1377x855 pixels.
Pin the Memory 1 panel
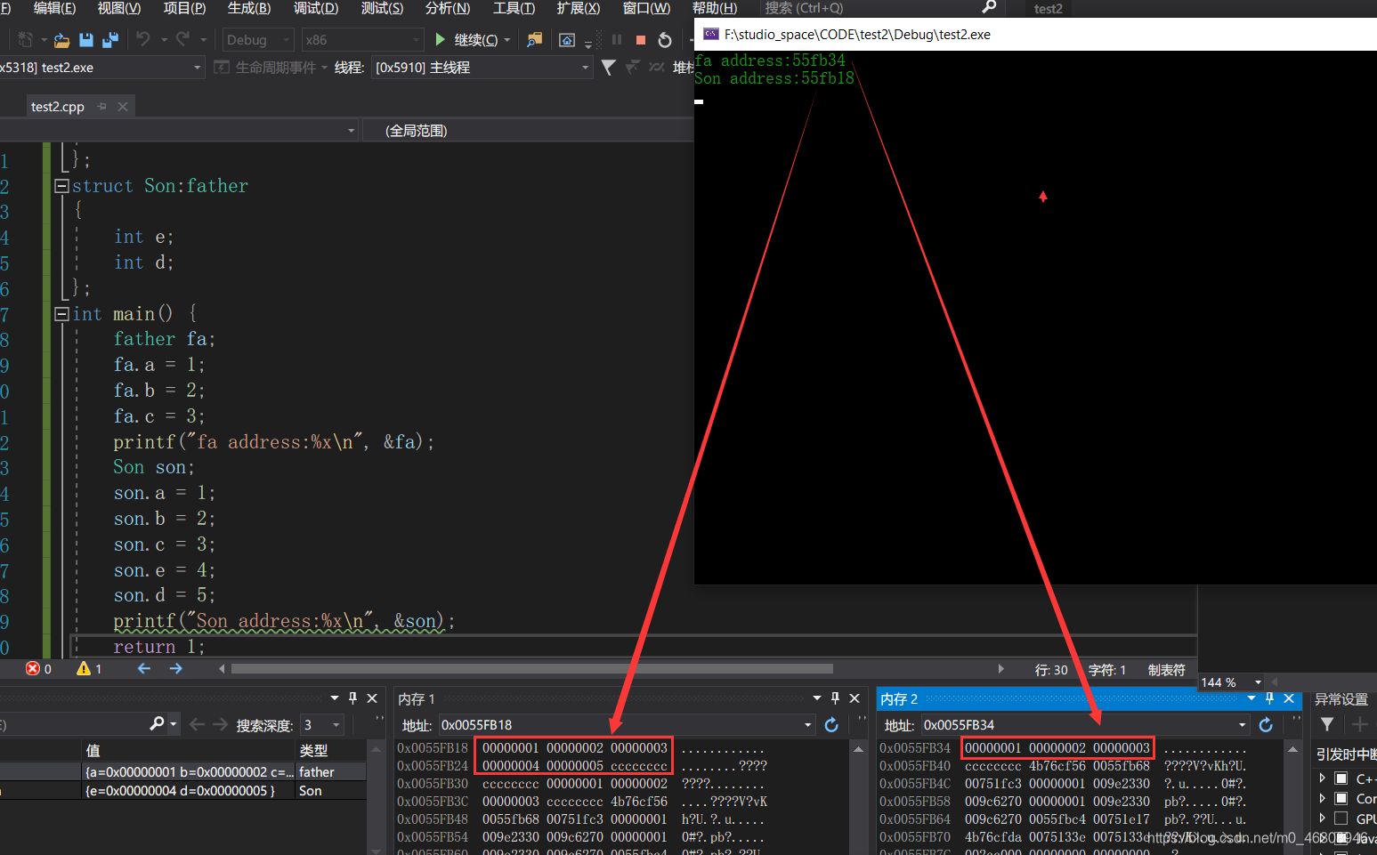835,698
